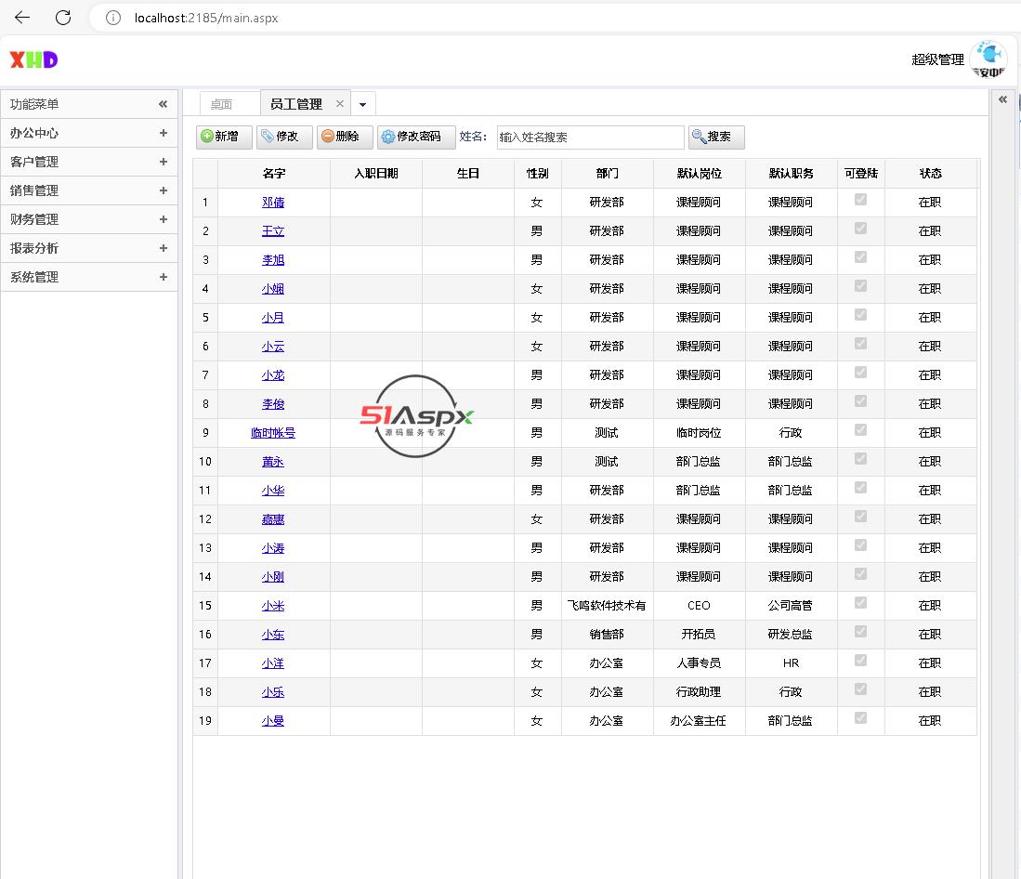This screenshot has width=1021, height=879.
Task: Switch to the 桌面 tab
Action: click(x=221, y=104)
